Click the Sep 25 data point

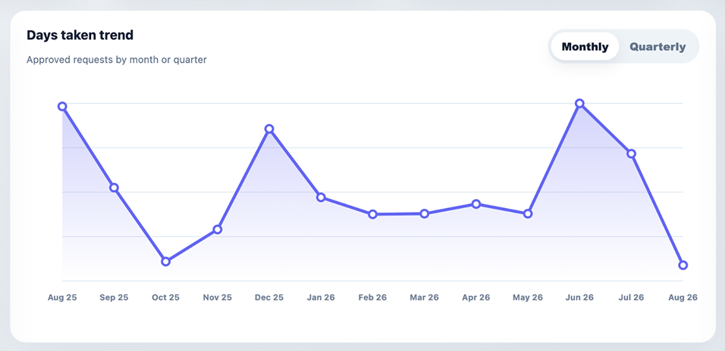coord(114,188)
